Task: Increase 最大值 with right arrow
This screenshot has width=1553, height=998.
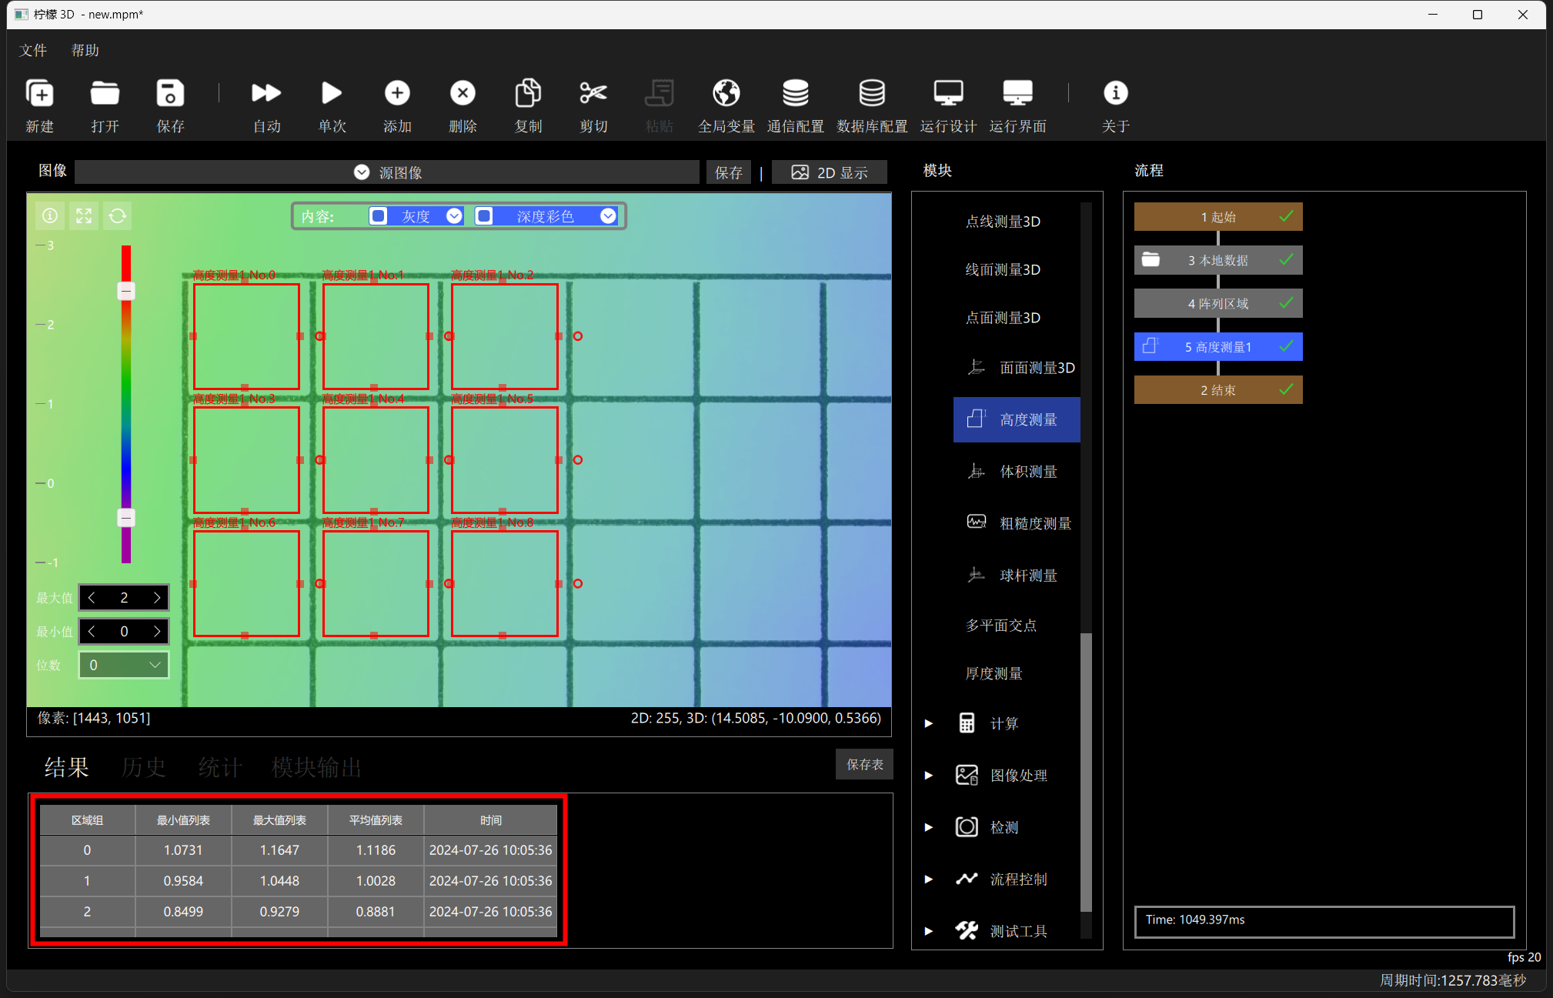Action: coord(157,598)
